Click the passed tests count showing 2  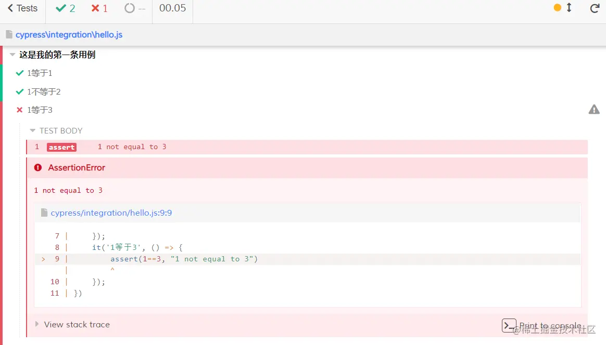pos(65,8)
